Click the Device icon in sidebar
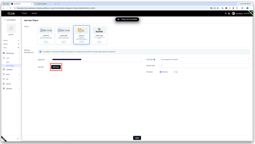The width and height of the screenshot is (255, 144). click(4, 84)
